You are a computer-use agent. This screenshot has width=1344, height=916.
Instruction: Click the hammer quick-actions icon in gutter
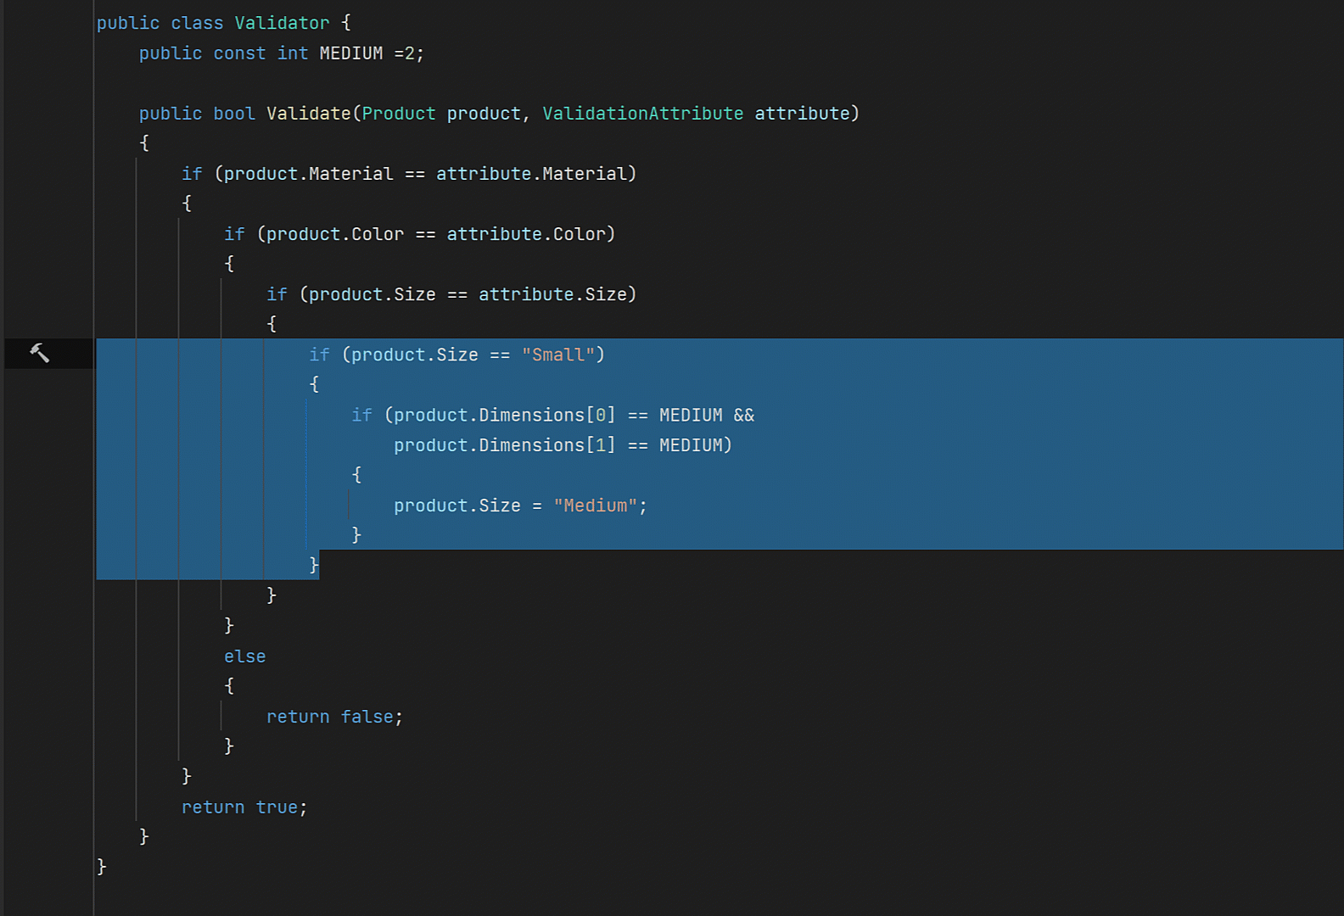(40, 353)
